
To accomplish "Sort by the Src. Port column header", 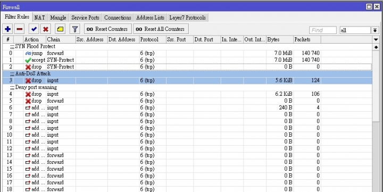I will (x=180, y=39).
